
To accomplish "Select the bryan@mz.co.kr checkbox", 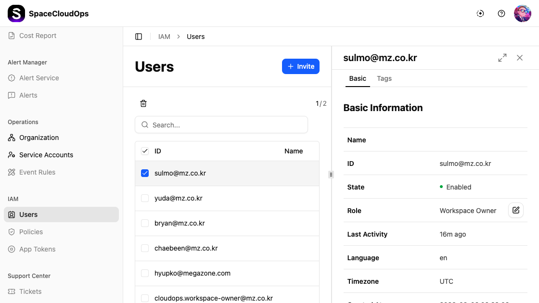I will (x=145, y=223).
